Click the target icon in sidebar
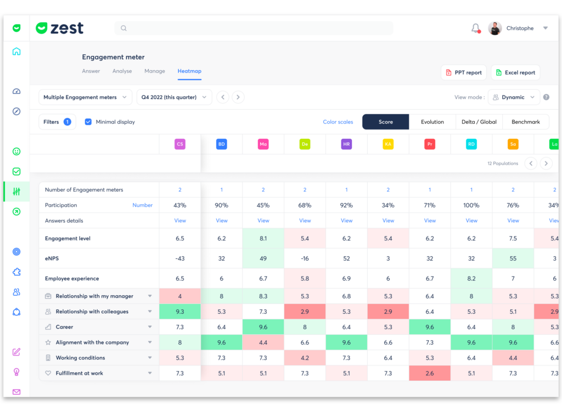Screen dimensions: 562x412 (x=16, y=252)
